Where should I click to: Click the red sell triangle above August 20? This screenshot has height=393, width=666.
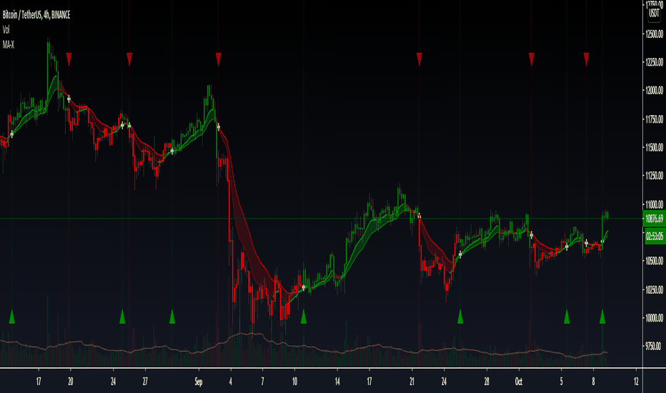click(x=69, y=59)
